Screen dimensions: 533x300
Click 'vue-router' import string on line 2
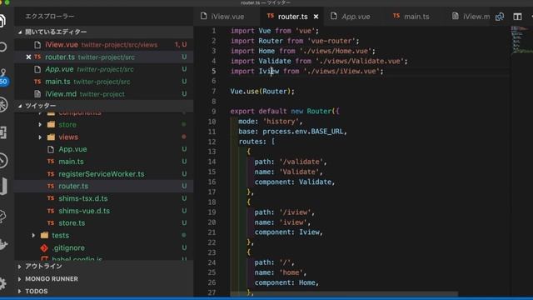point(331,41)
